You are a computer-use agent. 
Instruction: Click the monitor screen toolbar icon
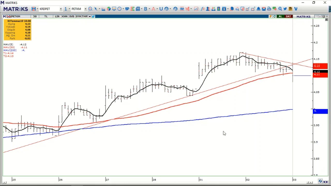[x=114, y=9]
